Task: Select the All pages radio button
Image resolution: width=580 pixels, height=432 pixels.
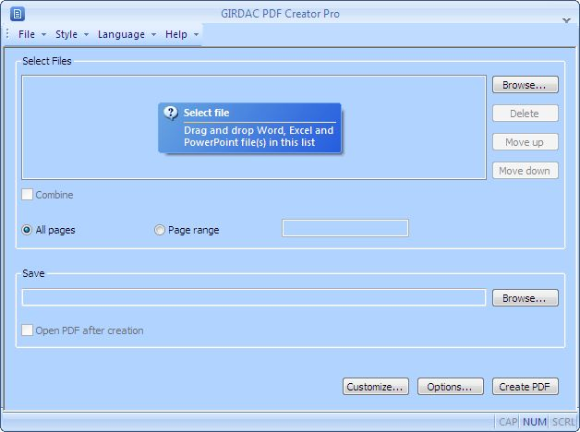Action: coord(27,230)
